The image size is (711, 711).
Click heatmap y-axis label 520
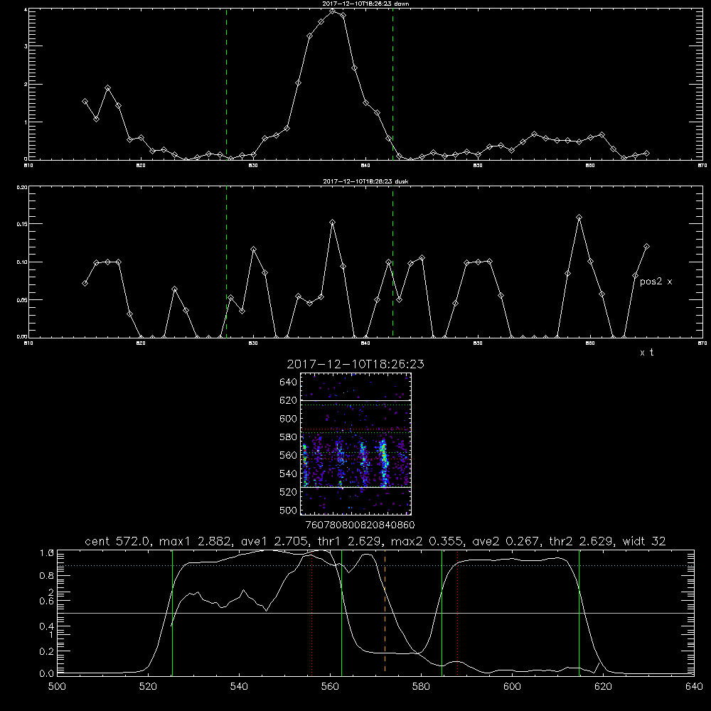289,492
